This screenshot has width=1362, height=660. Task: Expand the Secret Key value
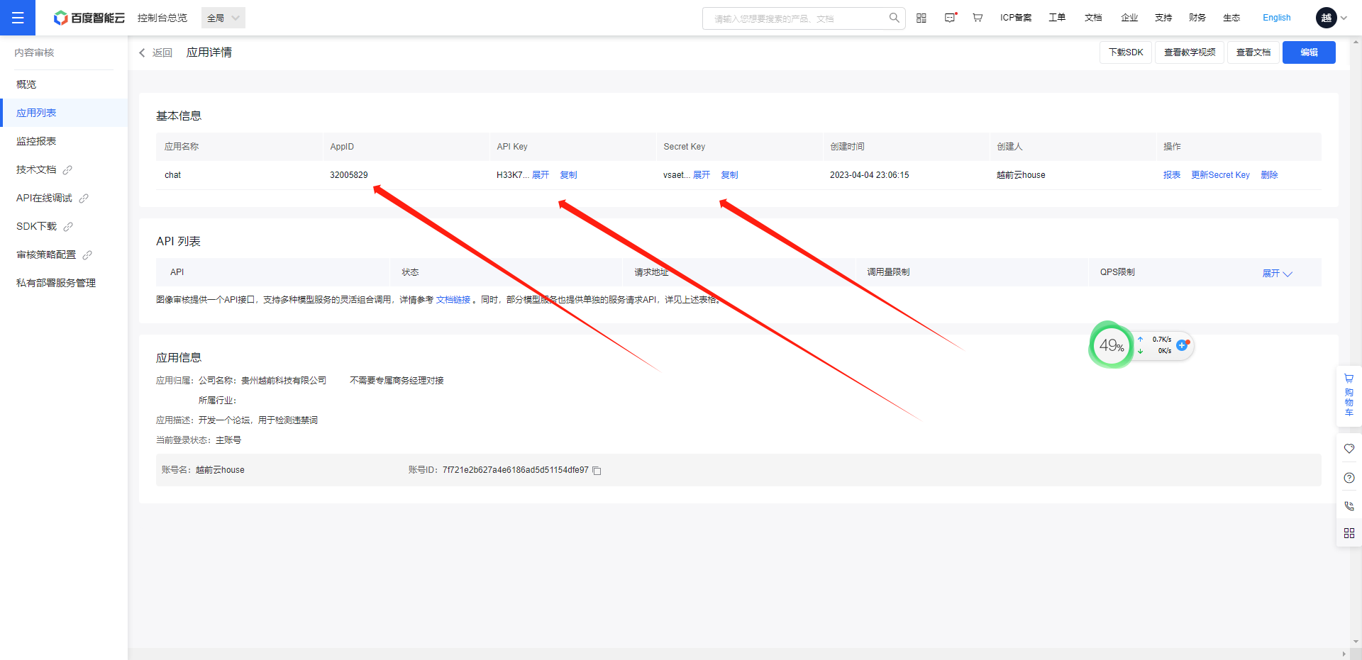702,175
